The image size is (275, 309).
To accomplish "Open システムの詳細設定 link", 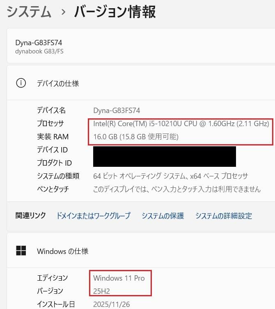I will pyautogui.click(x=224, y=216).
